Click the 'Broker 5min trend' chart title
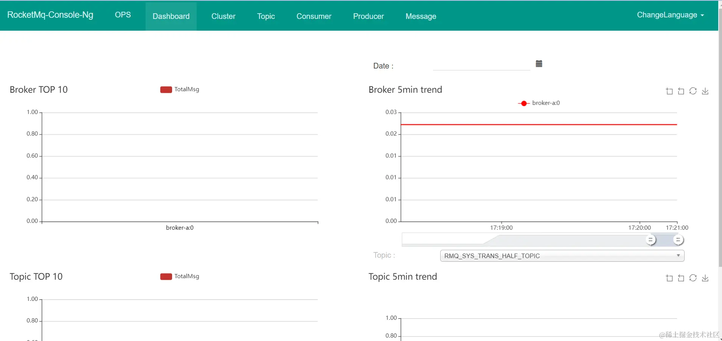Image resolution: width=722 pixels, height=341 pixels. pos(405,90)
